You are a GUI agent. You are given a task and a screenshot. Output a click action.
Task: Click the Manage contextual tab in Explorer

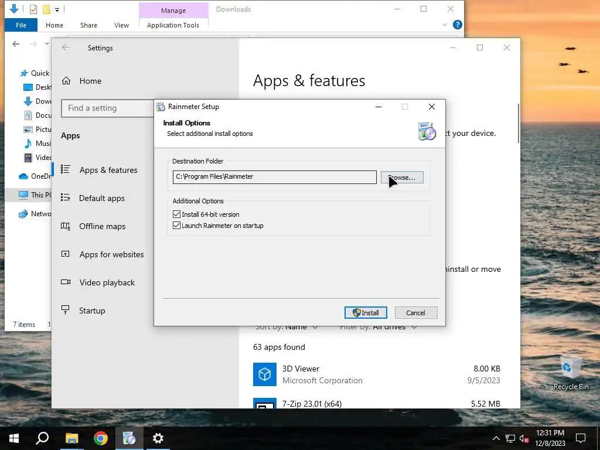[173, 11]
